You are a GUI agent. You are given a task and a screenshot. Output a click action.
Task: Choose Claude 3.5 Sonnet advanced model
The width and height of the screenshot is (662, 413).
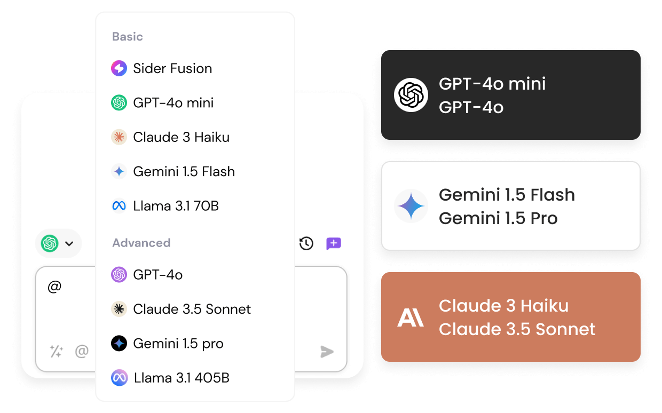click(191, 309)
